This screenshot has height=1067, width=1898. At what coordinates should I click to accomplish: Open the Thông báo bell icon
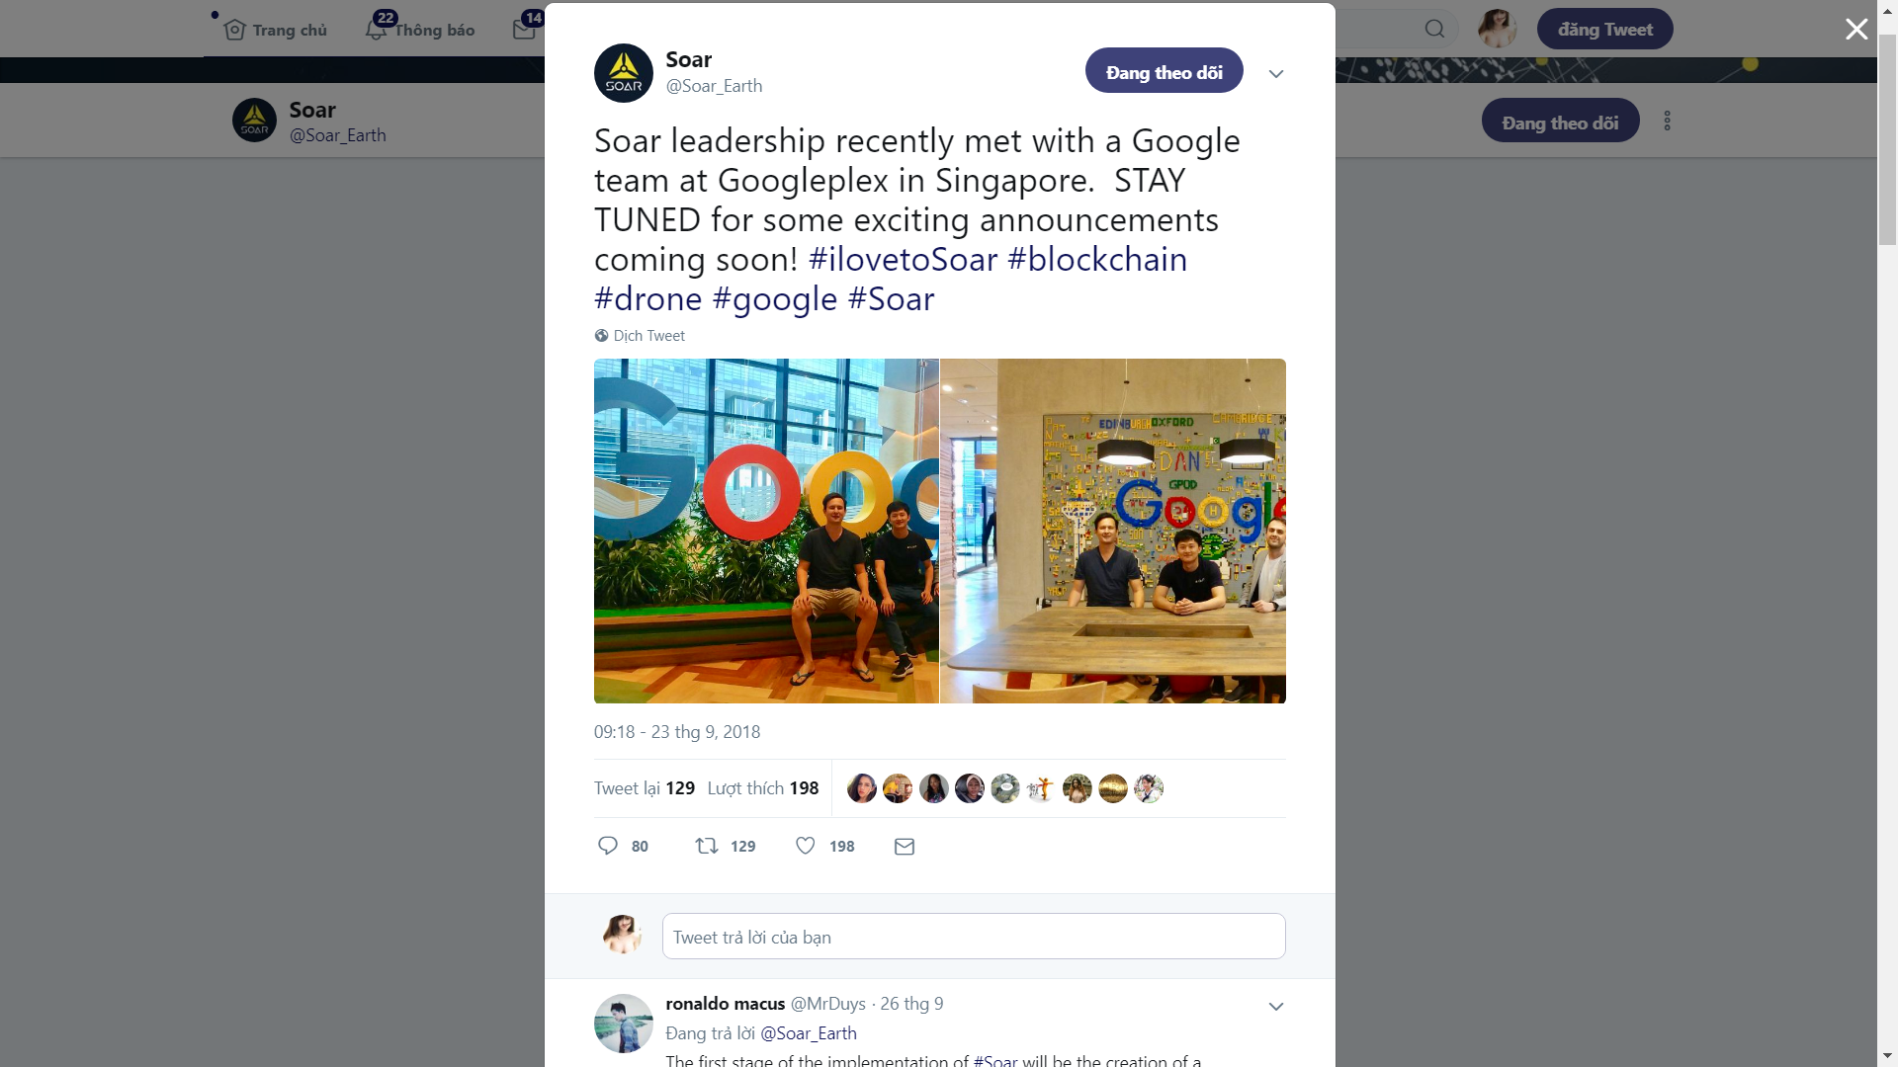pos(376,30)
